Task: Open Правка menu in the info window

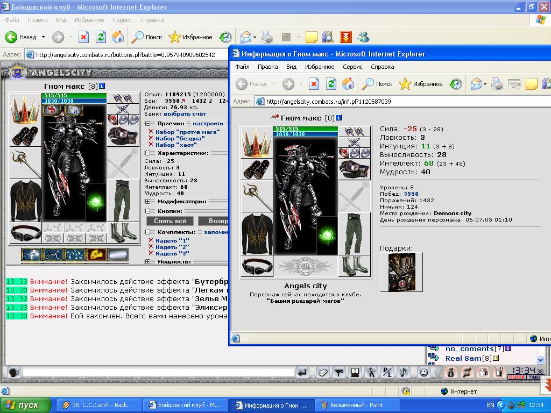Action: (268, 67)
